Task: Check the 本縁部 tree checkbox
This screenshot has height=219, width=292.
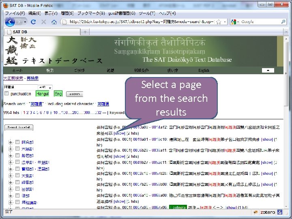Action: [17, 148]
